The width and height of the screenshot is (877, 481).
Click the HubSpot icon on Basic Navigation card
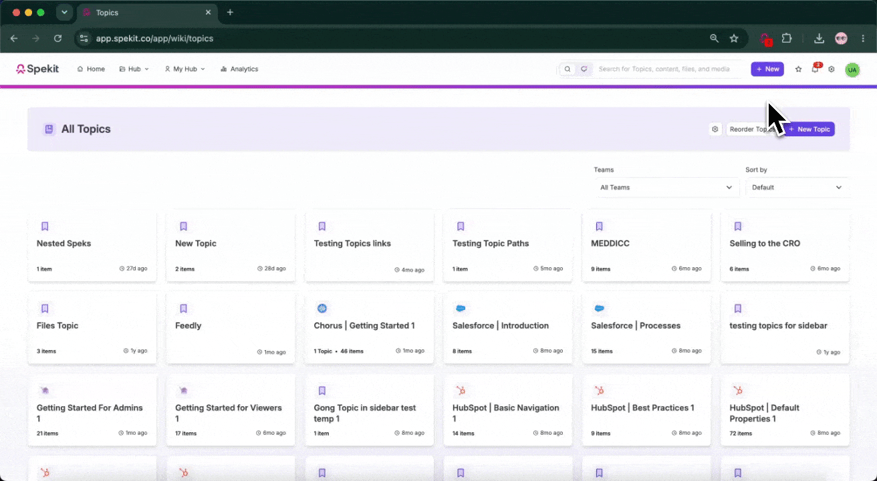pyautogui.click(x=461, y=390)
